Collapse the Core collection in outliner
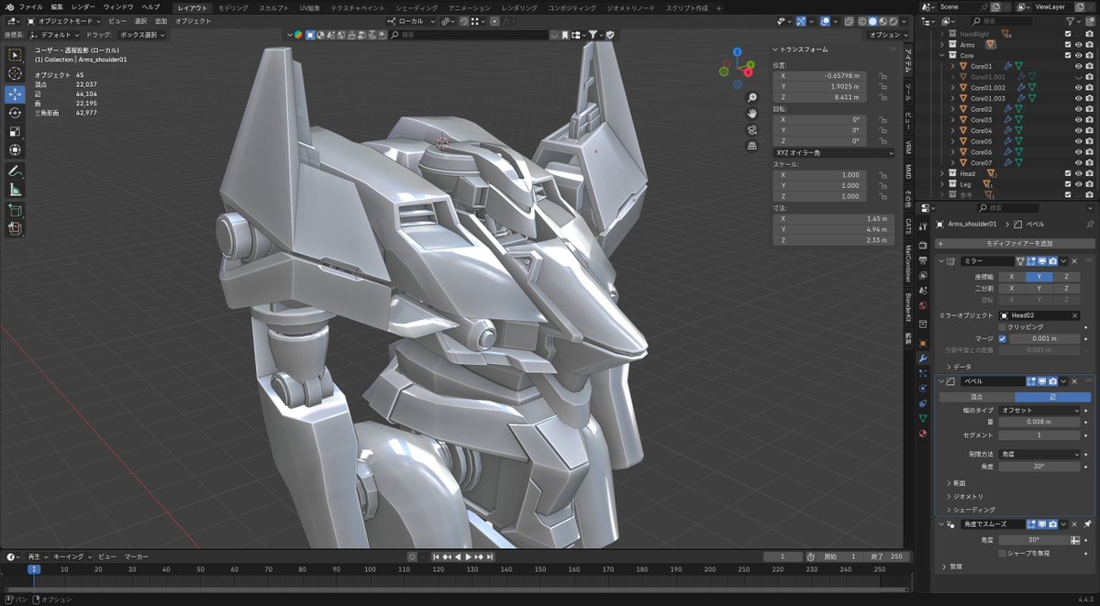Image resolution: width=1100 pixels, height=606 pixels. 942,55
